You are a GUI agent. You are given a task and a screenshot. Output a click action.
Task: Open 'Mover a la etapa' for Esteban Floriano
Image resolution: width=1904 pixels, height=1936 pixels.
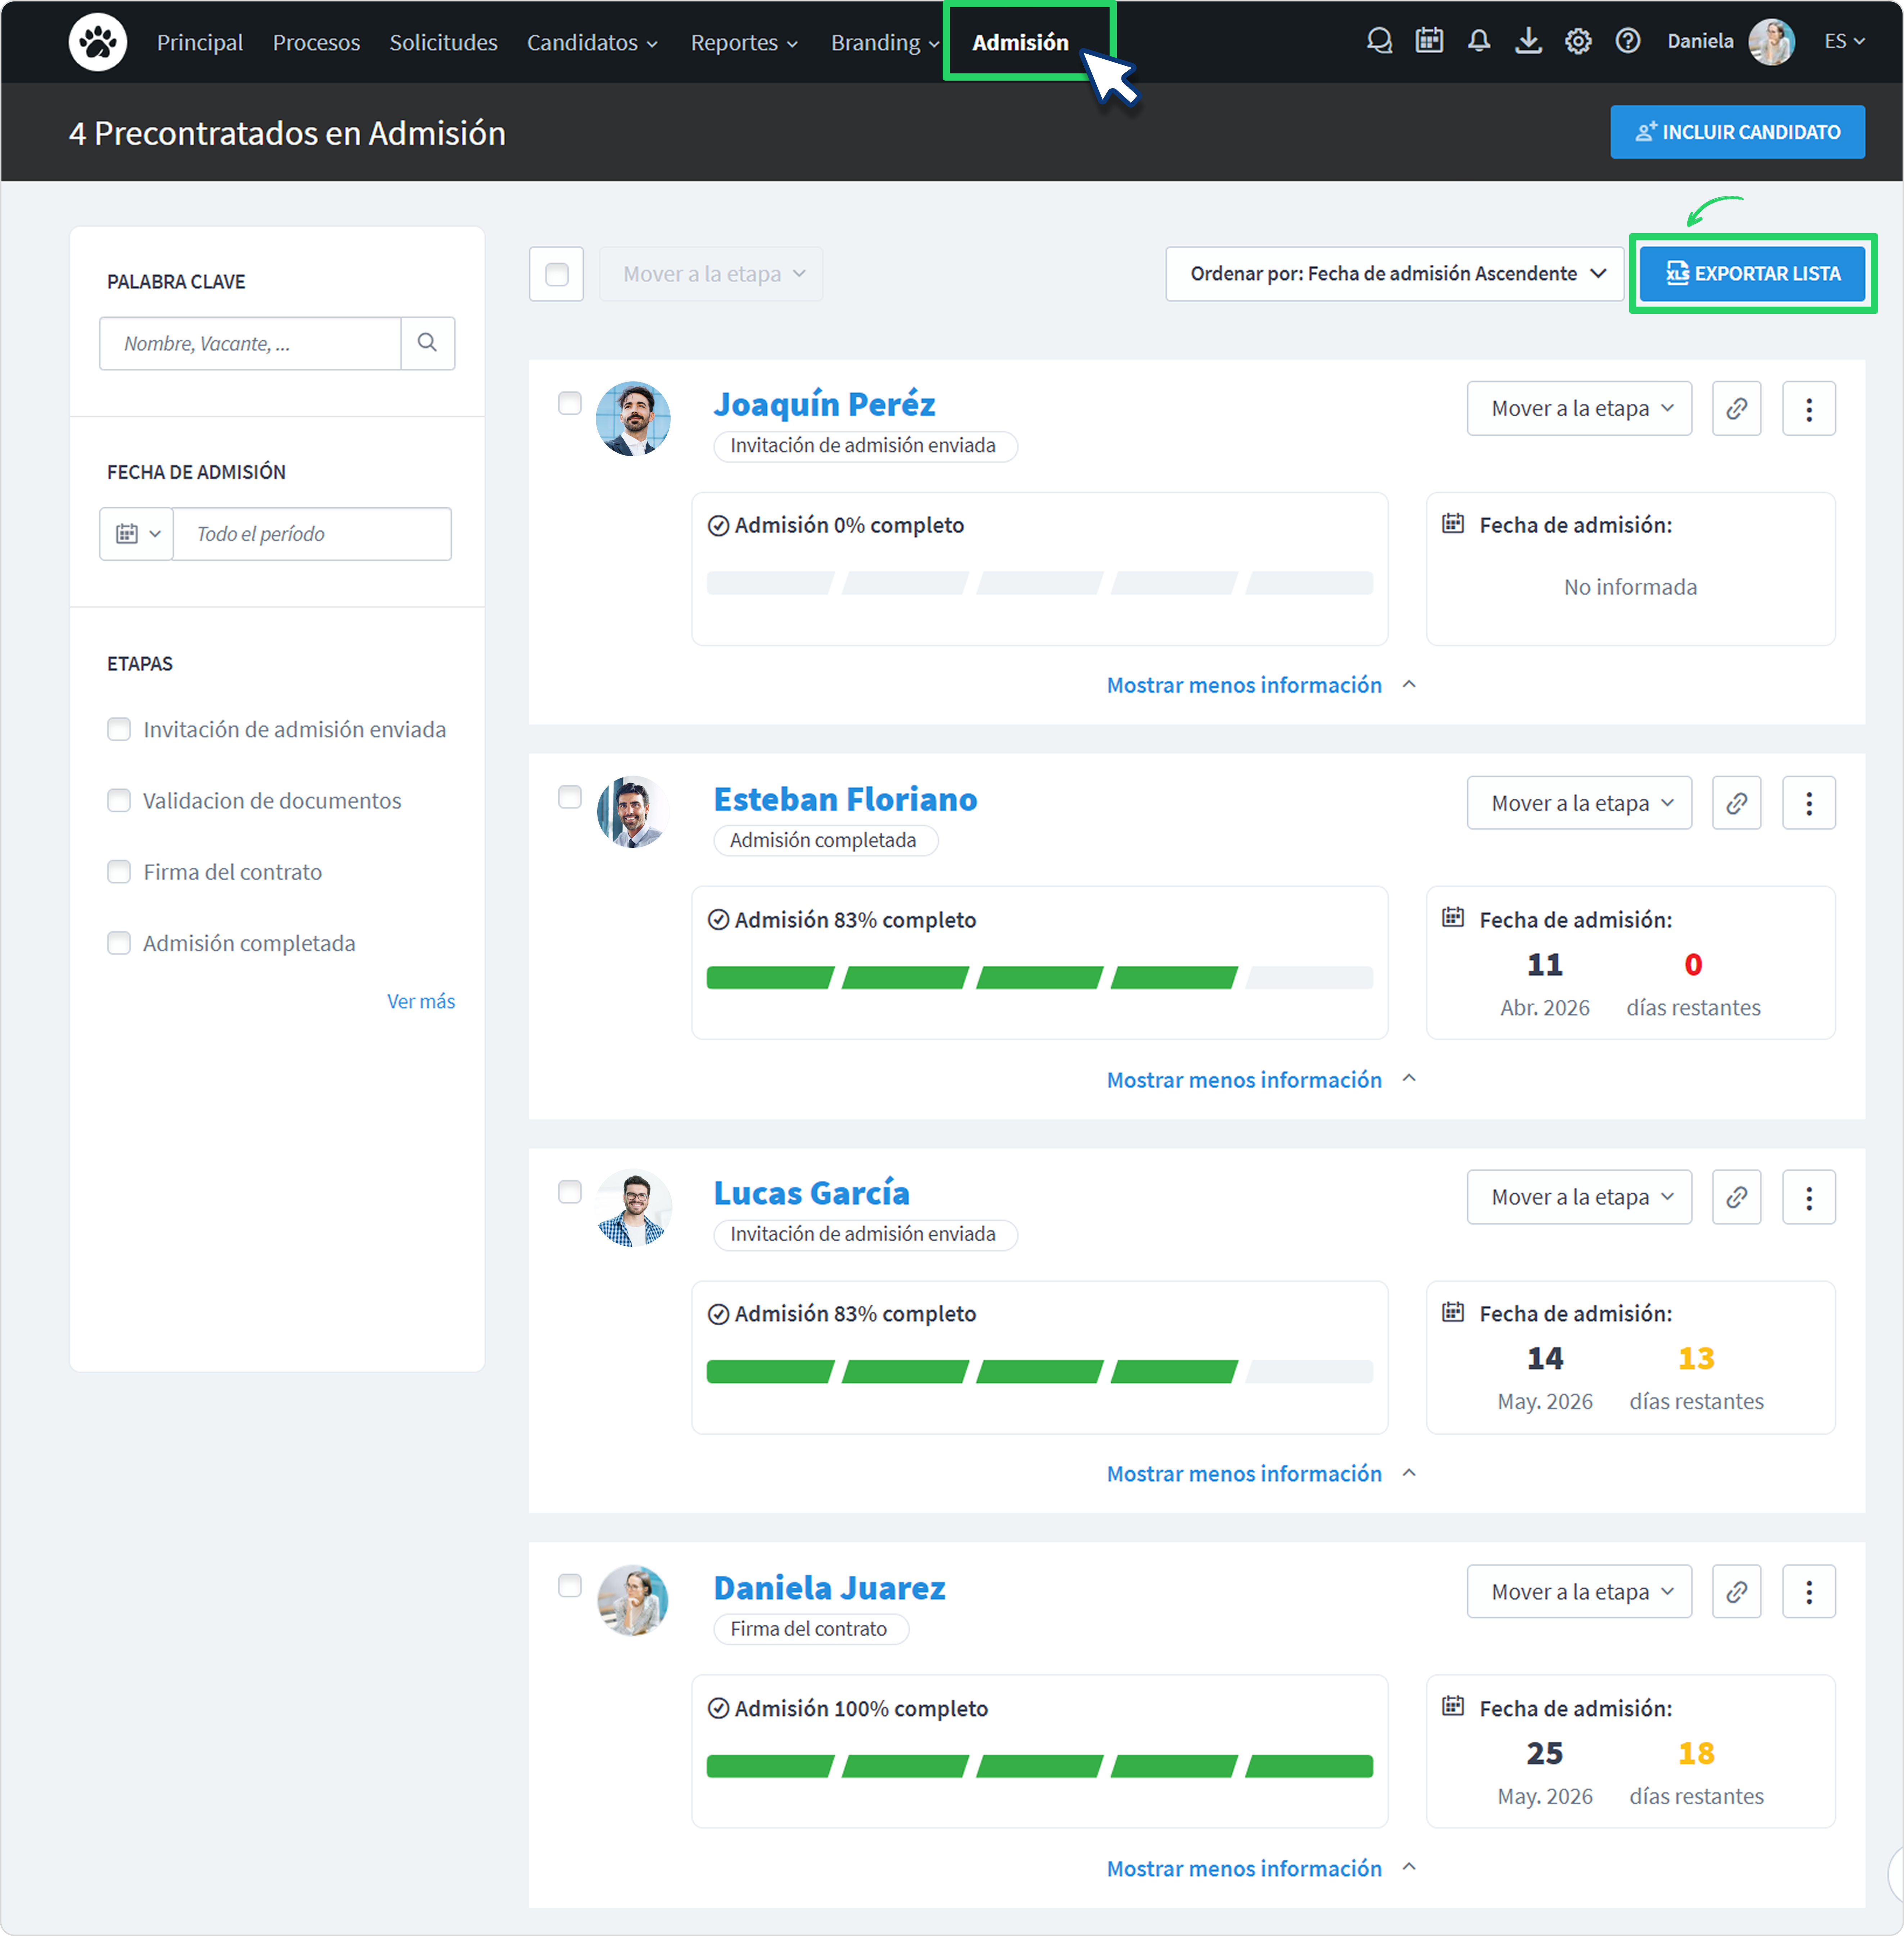(1580, 803)
